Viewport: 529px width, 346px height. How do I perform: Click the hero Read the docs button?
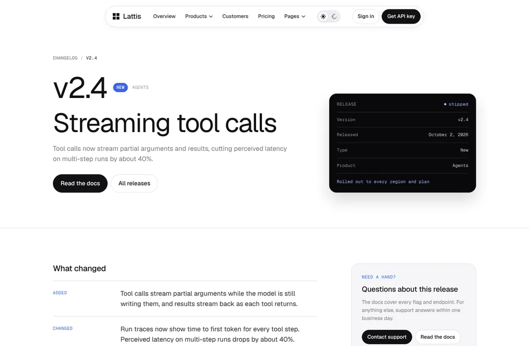(x=80, y=183)
